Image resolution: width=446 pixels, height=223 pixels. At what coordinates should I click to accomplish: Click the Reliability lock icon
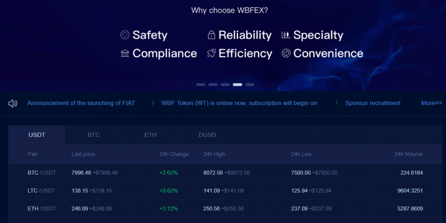pyautogui.click(x=211, y=36)
